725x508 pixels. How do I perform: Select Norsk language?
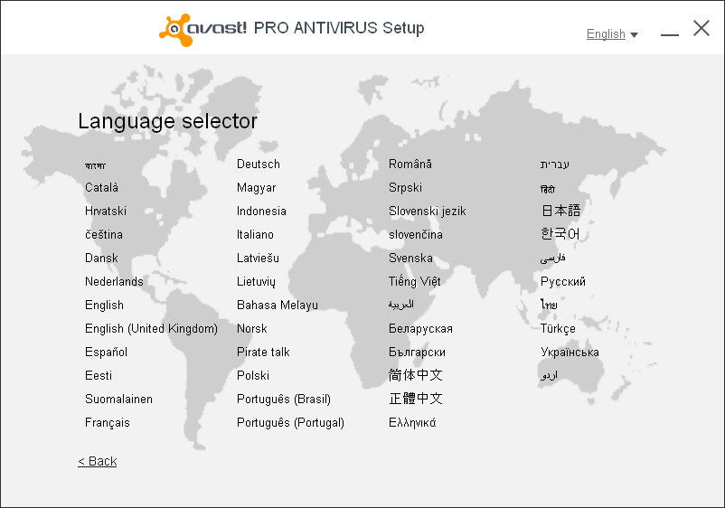252,329
